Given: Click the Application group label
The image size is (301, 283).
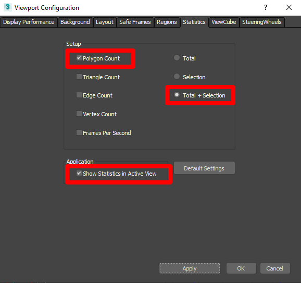Looking at the screenshot, I should click(80, 162).
